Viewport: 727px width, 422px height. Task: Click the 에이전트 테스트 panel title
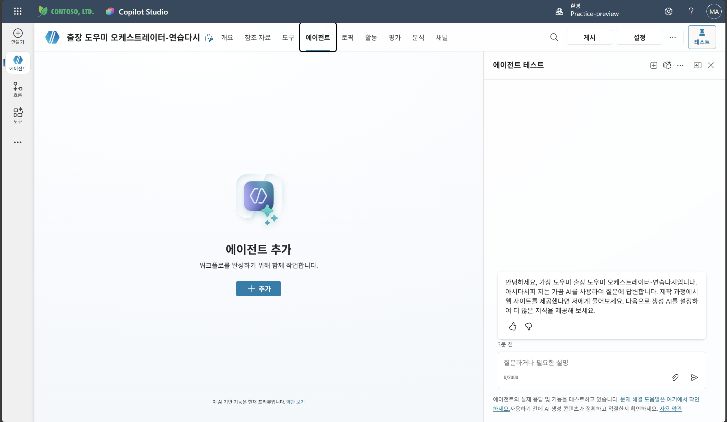pos(518,65)
